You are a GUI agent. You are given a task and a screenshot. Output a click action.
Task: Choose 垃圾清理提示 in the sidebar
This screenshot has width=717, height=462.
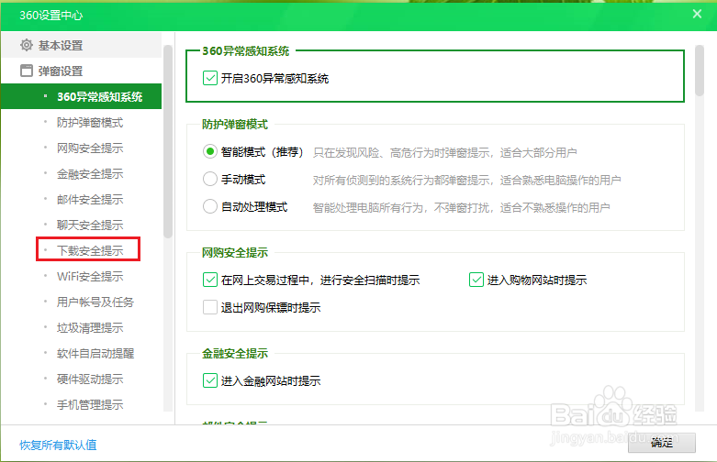point(90,327)
